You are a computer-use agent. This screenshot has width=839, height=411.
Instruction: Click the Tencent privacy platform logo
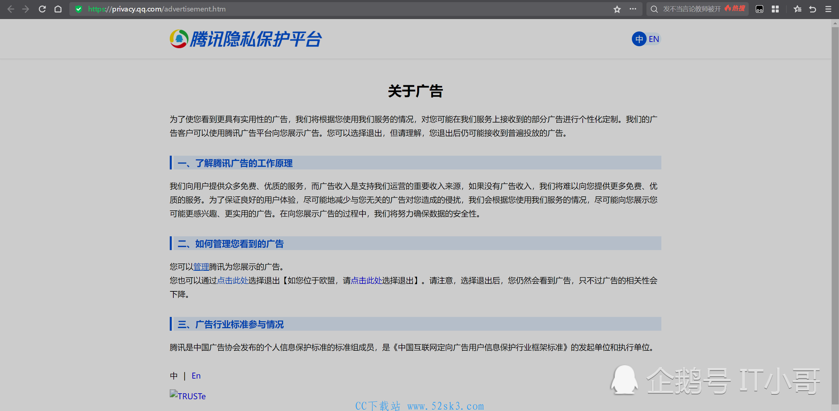(246, 39)
